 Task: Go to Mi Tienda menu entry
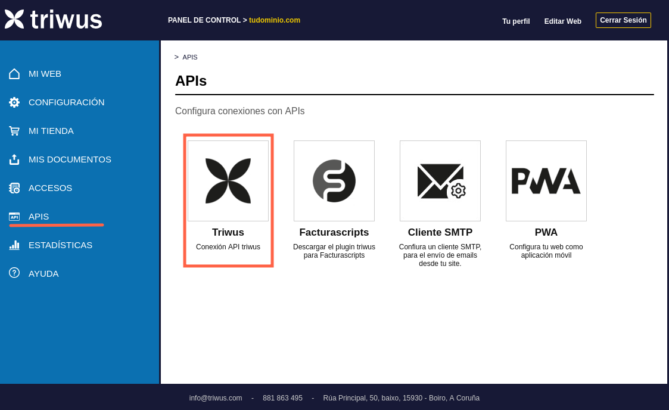[x=51, y=131]
